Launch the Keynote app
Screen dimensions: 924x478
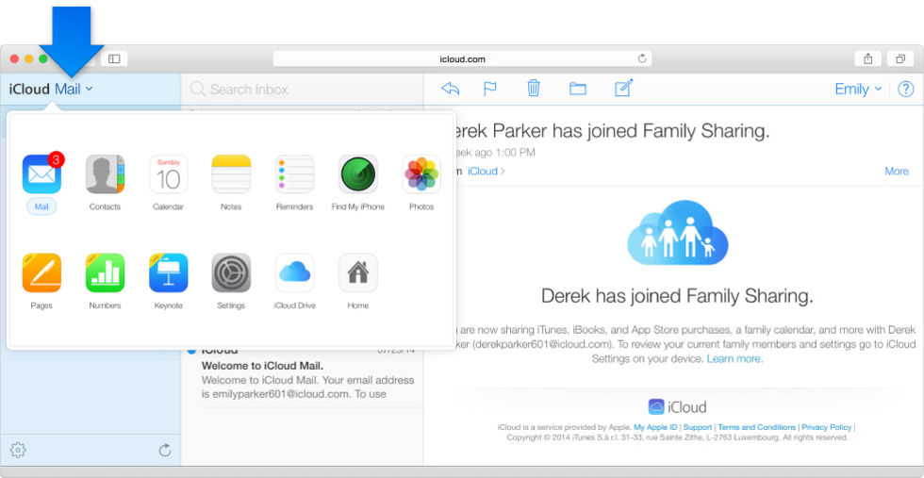[168, 273]
